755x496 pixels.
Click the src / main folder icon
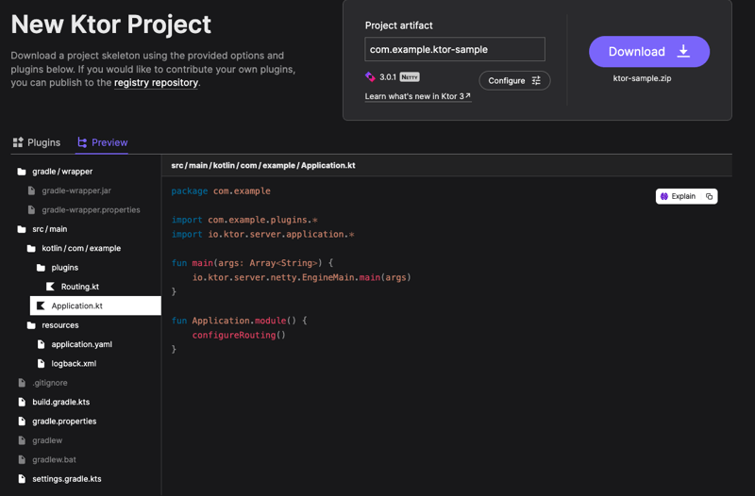[x=22, y=229]
